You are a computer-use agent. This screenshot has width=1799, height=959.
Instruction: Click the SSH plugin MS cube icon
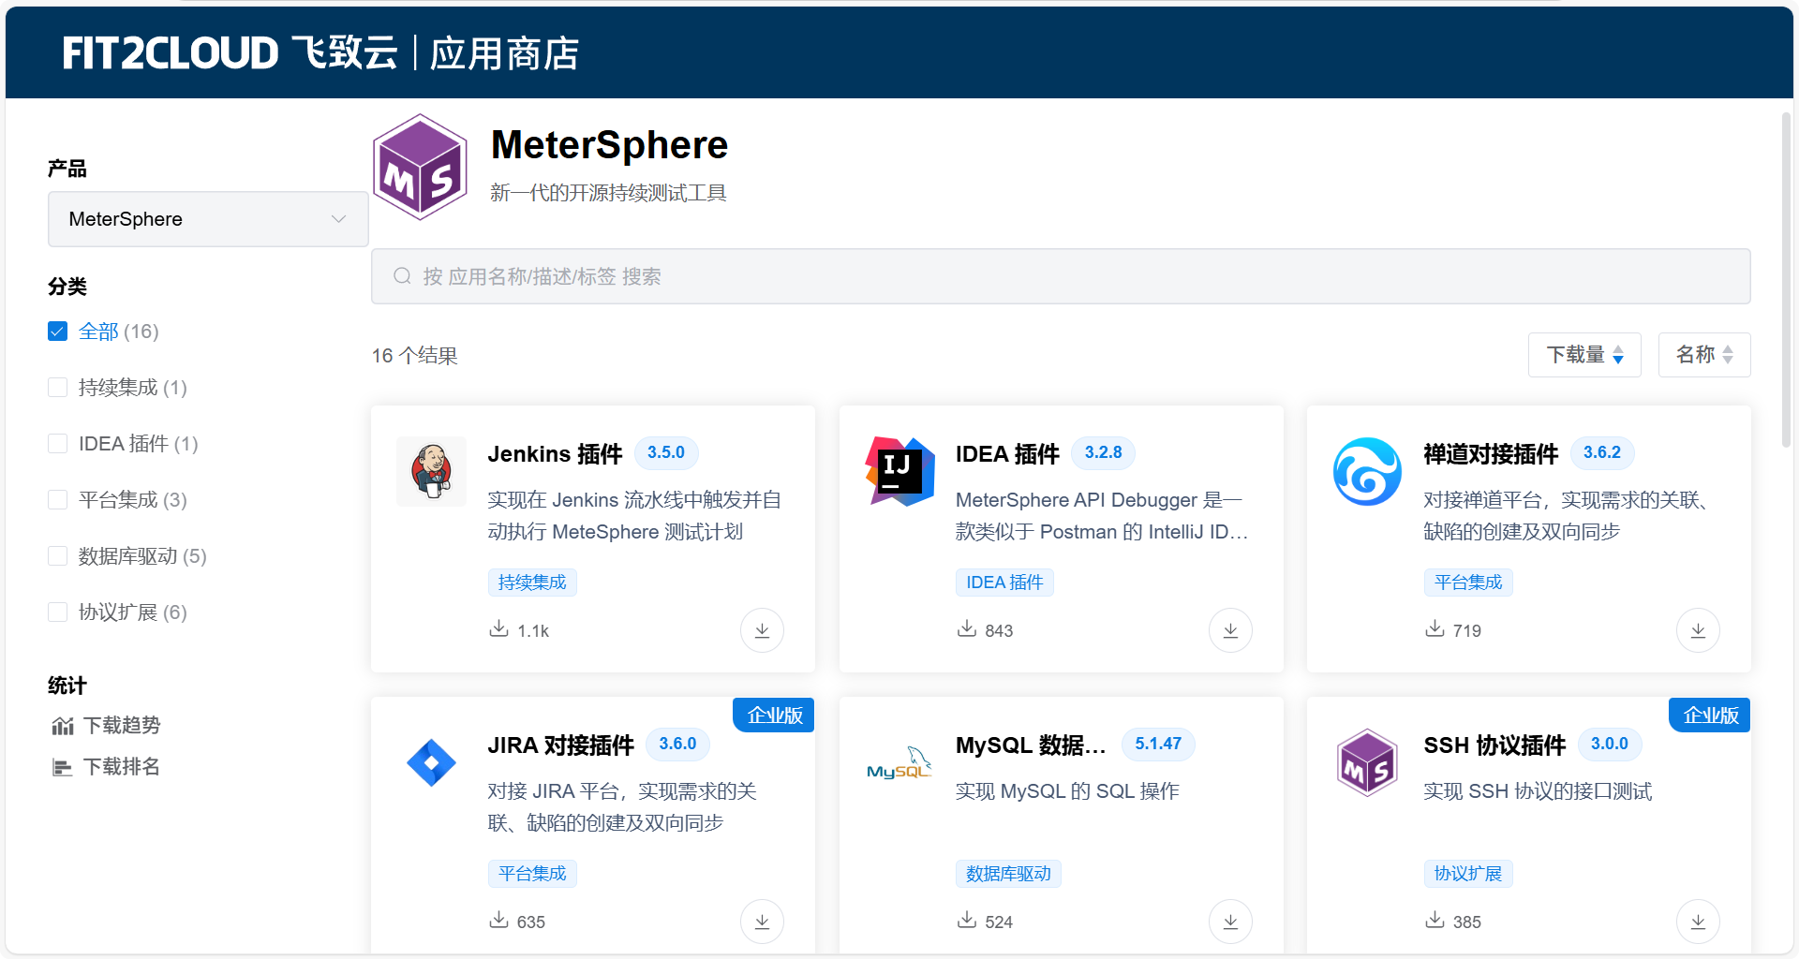(x=1367, y=762)
